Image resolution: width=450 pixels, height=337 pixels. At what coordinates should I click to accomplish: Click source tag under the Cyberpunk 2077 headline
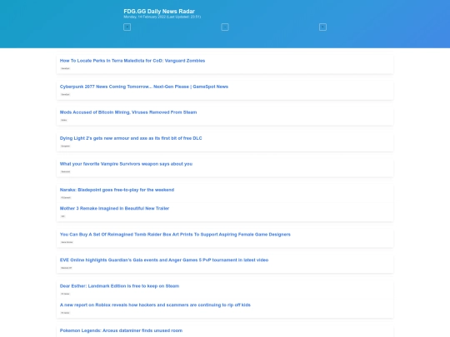coord(66,94)
